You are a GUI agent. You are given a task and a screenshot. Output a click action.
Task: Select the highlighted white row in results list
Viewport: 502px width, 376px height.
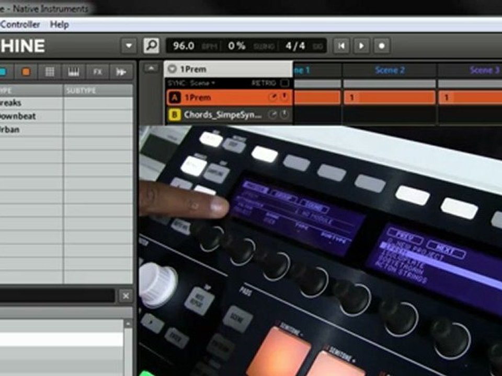[x=62, y=339]
